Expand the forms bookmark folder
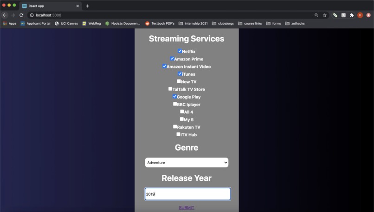Screen dimensions: 374x212 273,23
